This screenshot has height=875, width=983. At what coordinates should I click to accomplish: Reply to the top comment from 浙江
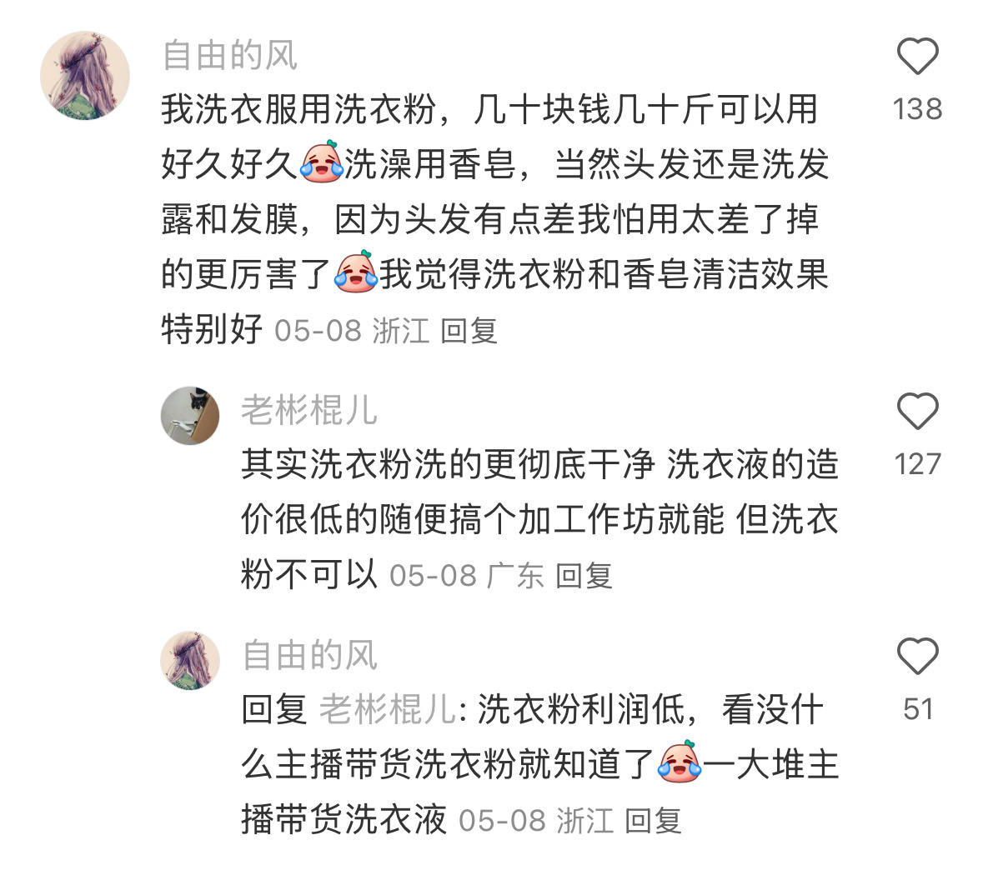469,331
